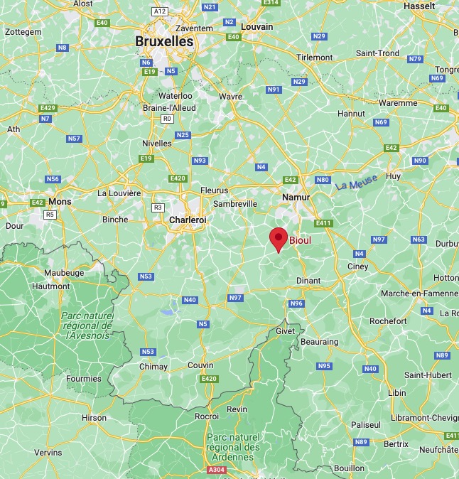The height and width of the screenshot is (479, 459).
Task: Select the E42 shield beside Mons
Action: click(38, 203)
